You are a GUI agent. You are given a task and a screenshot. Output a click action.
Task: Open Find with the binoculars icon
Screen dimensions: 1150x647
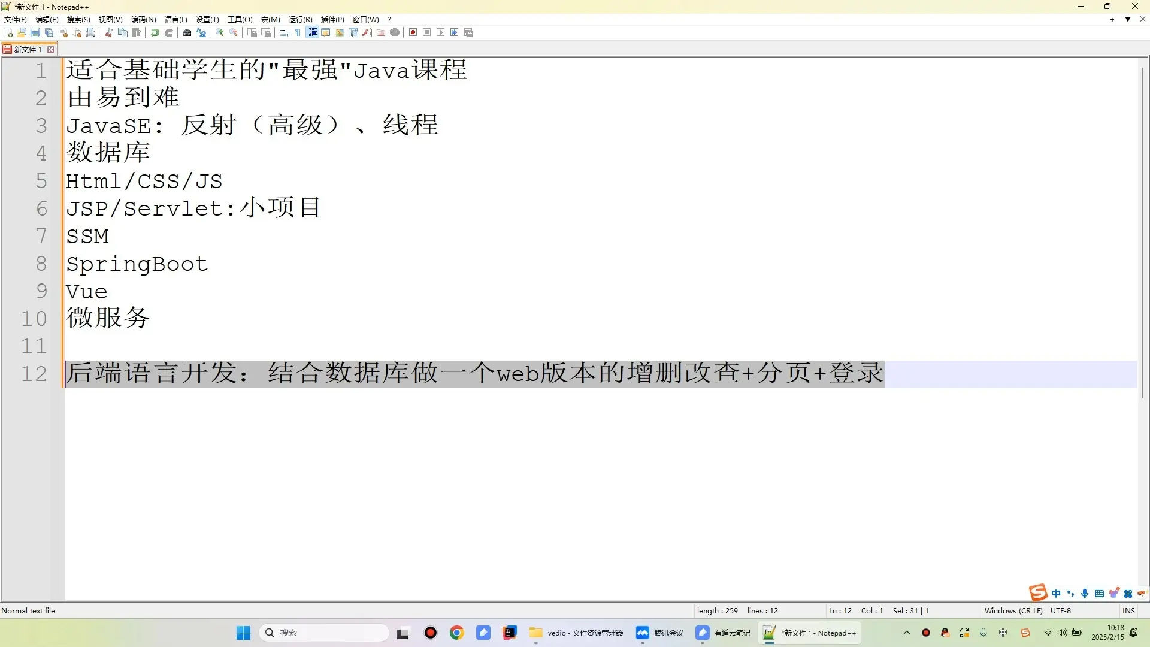(187, 32)
